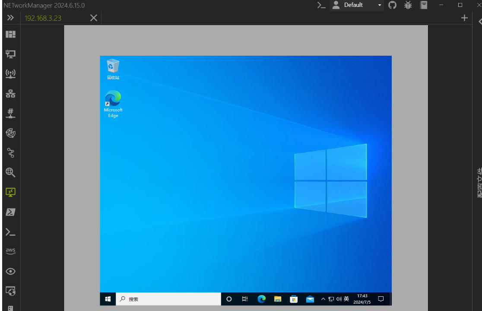The width and height of the screenshot is (482, 311).
Task: Open the Port Scanner hash icon
Action: pyautogui.click(x=10, y=113)
